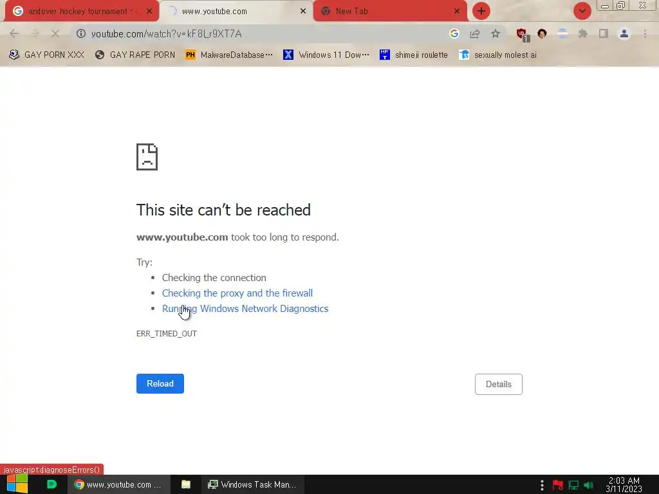Image resolution: width=659 pixels, height=494 pixels.
Task: Switch to Windows Task Manager taskbar item
Action: (253, 484)
